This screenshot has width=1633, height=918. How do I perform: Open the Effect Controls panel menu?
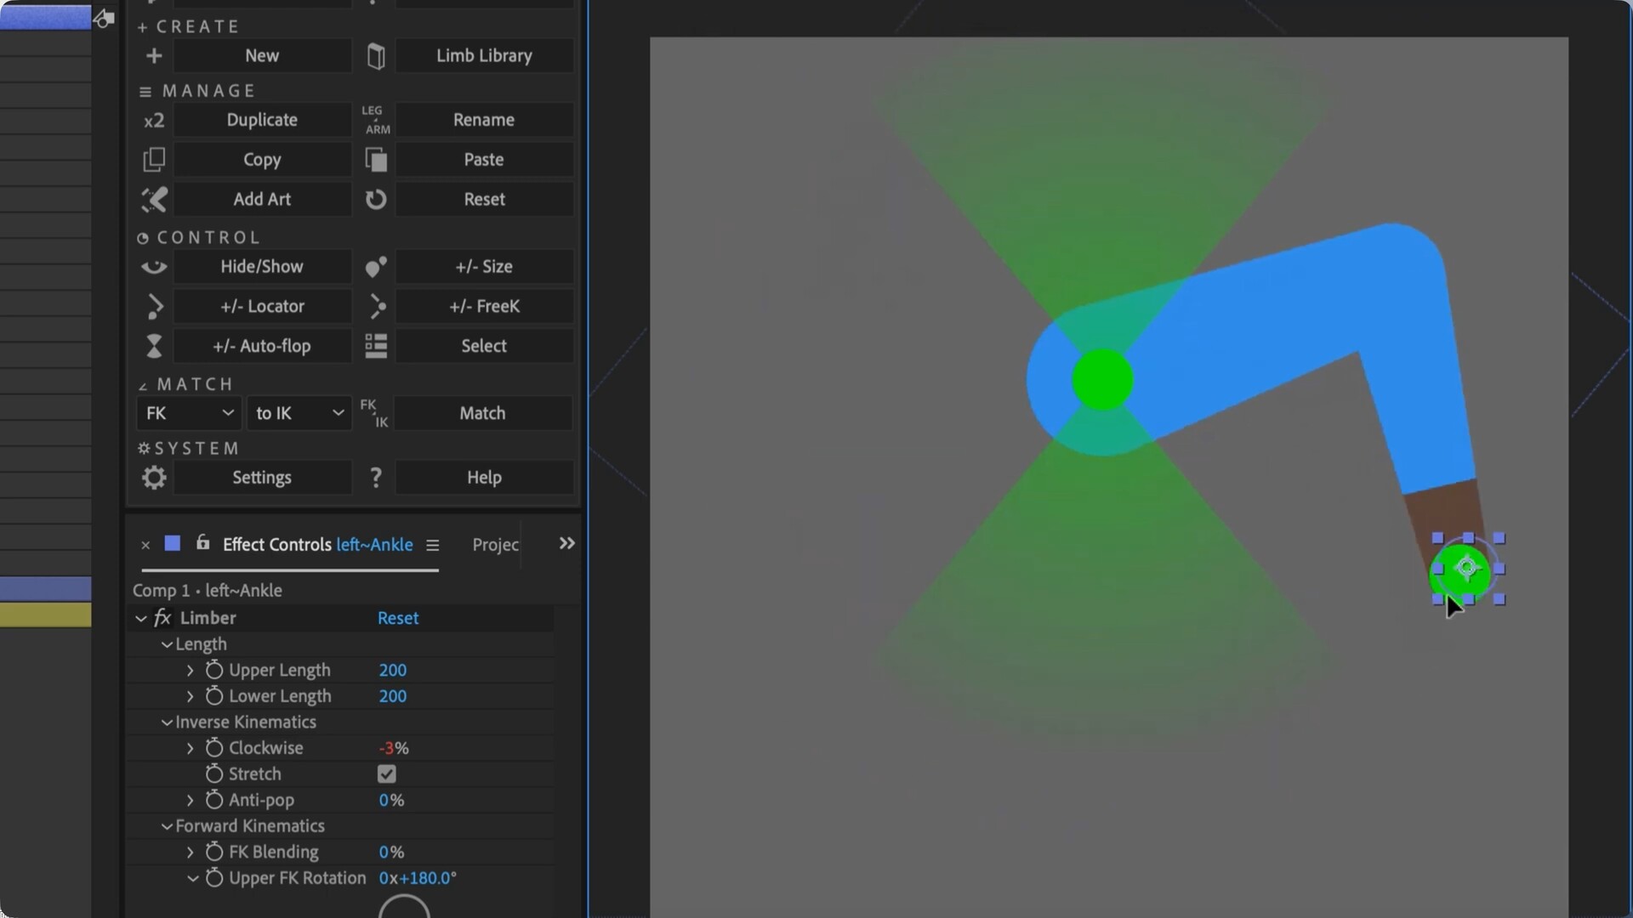[x=432, y=545]
